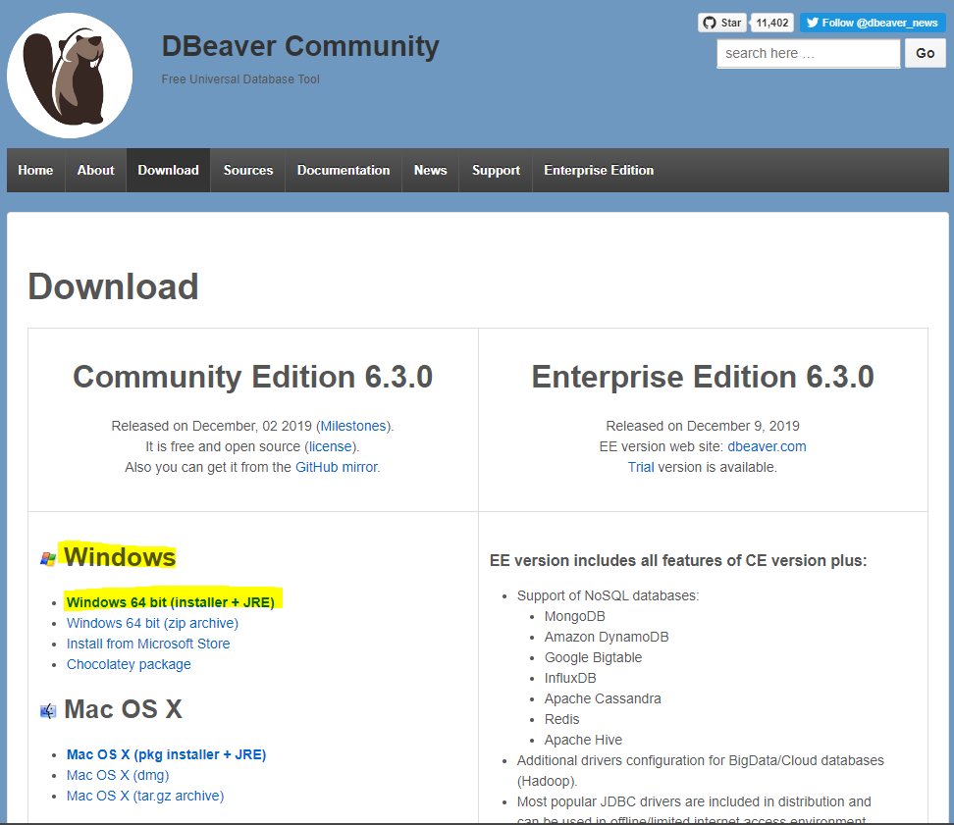Click the Amazon DynamoDB list entry
The image size is (954, 825).
(x=606, y=637)
